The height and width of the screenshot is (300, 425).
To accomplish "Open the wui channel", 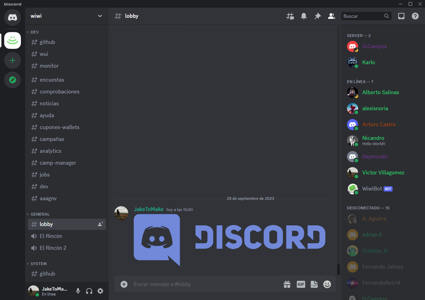I will [67, 54].
